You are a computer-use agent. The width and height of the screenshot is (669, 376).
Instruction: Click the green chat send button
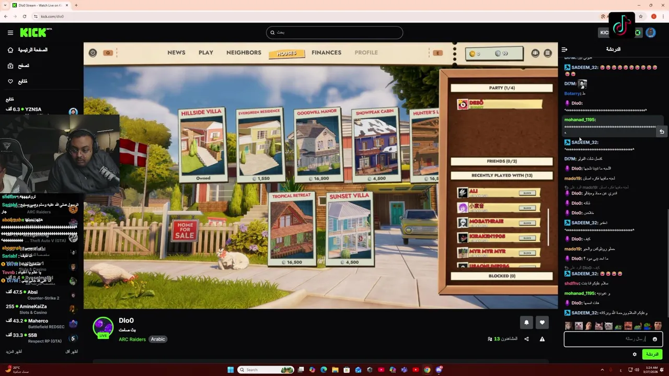pyautogui.click(x=652, y=354)
